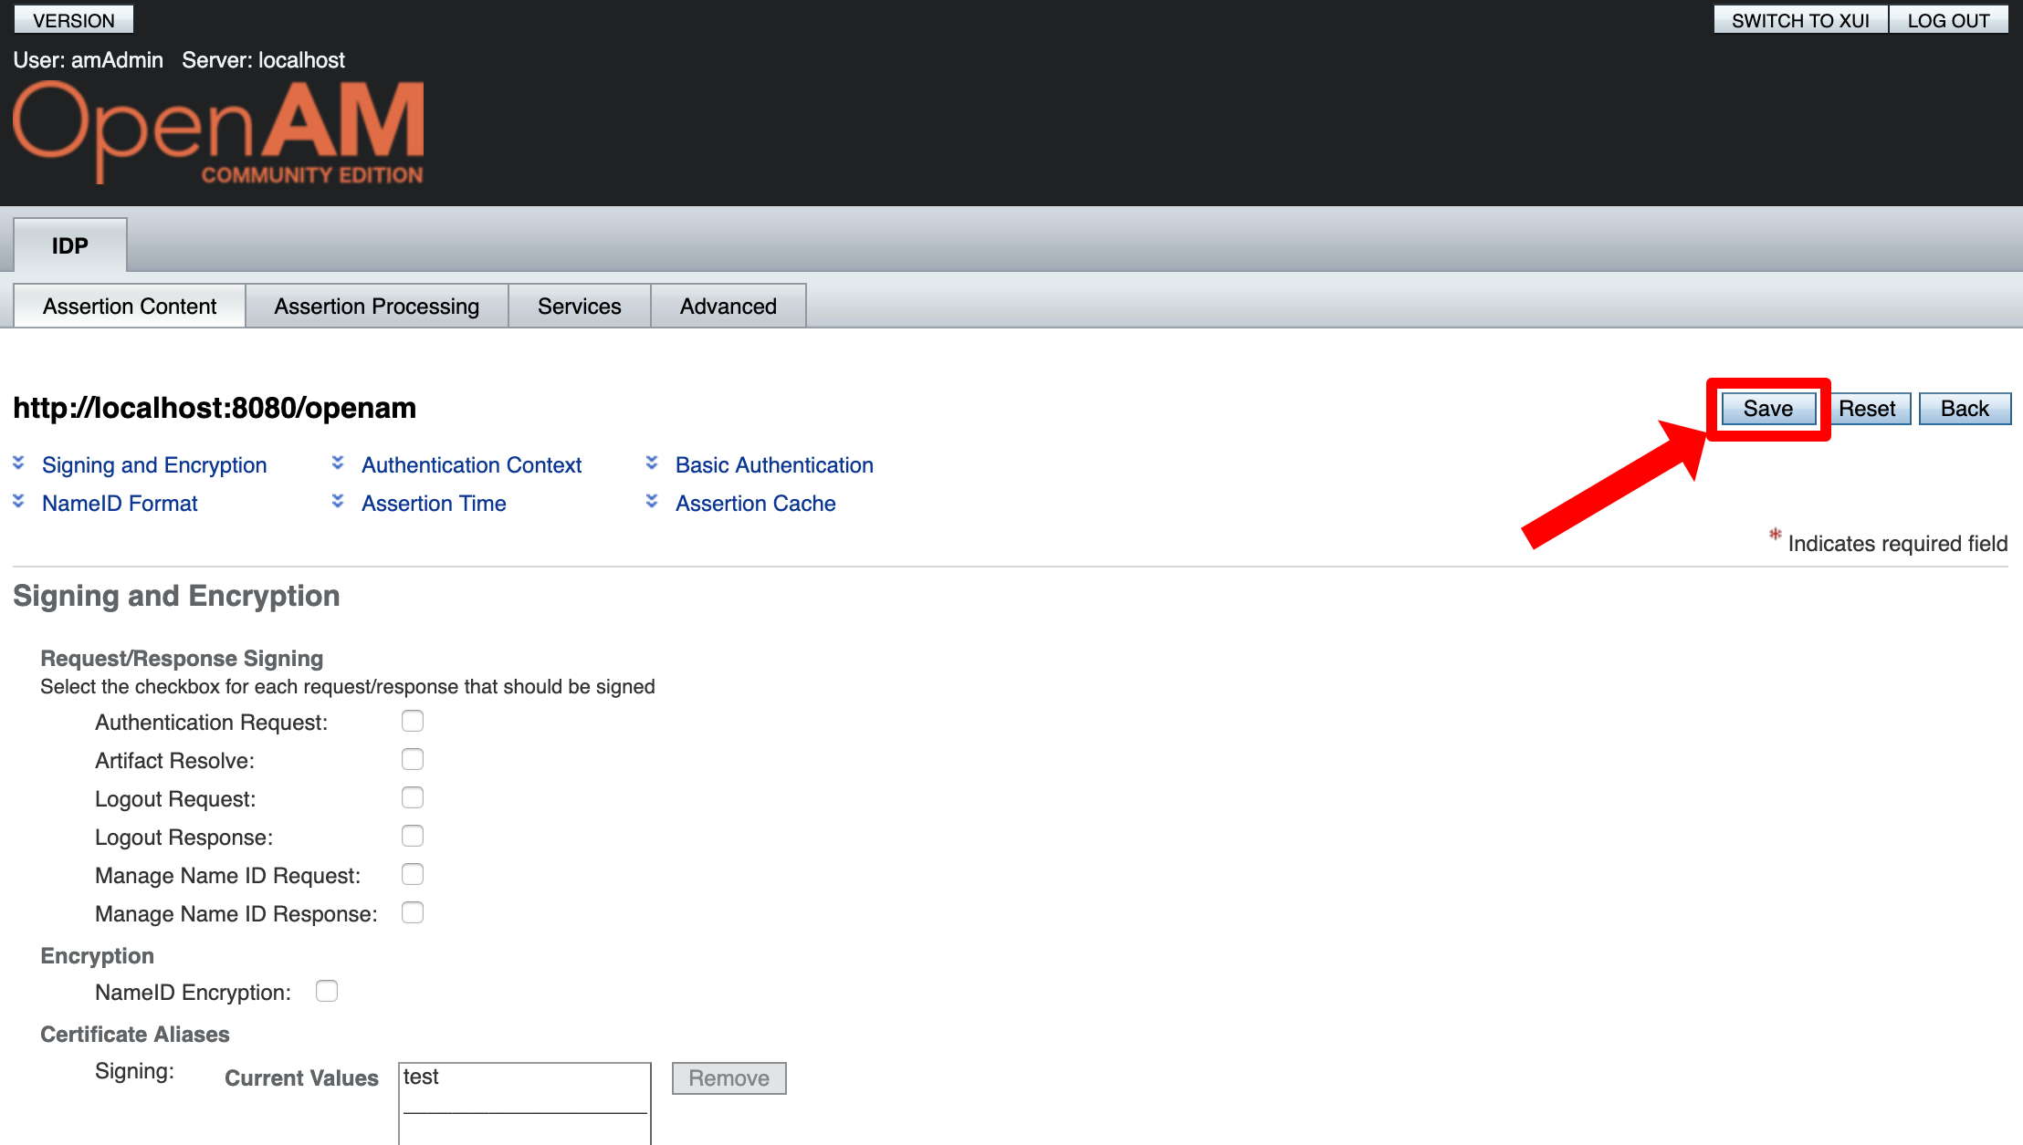Check Manage Name ID Request box
The image size is (2023, 1145).
413,874
